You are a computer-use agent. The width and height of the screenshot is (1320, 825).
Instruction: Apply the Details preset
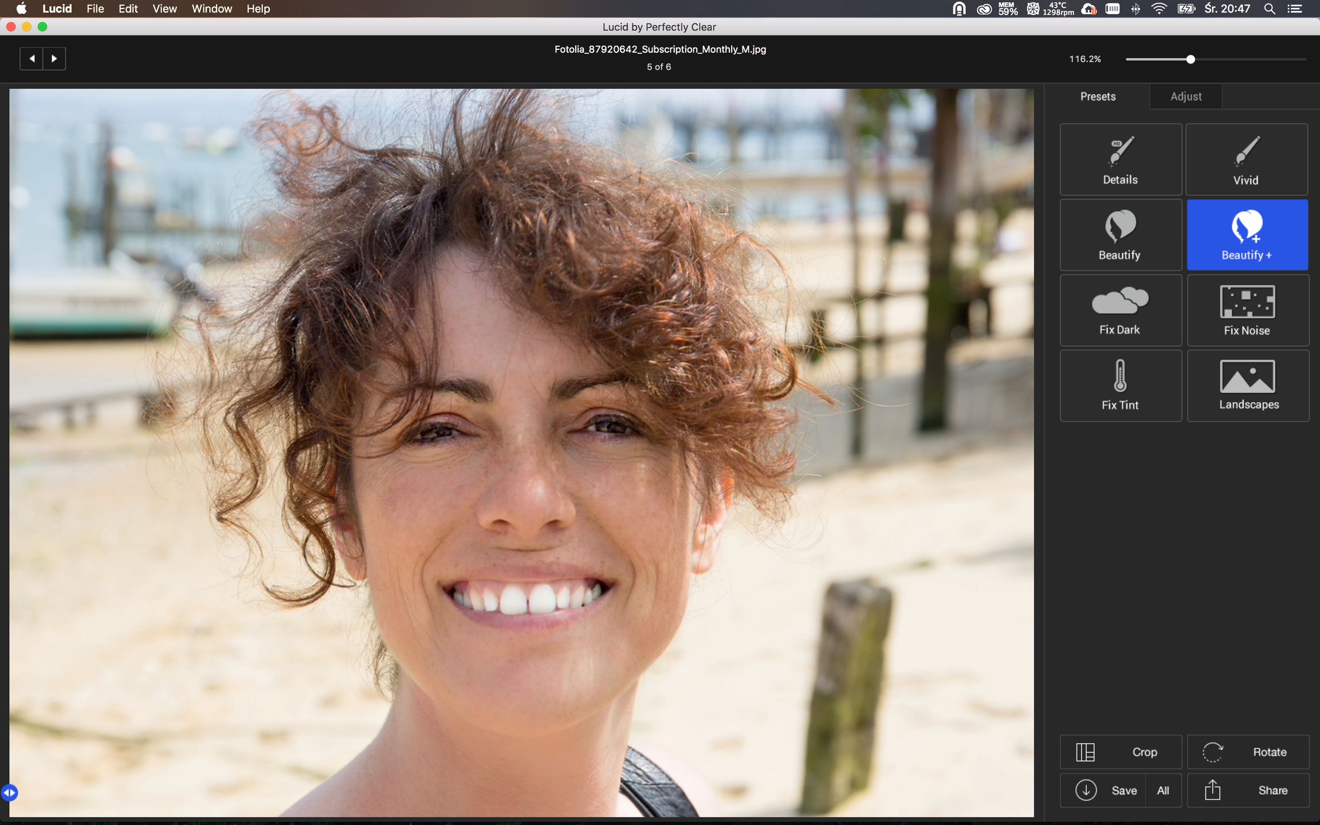(x=1120, y=159)
